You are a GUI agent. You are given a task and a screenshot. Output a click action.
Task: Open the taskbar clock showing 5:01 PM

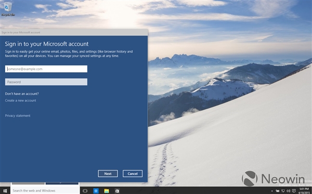tap(304, 190)
